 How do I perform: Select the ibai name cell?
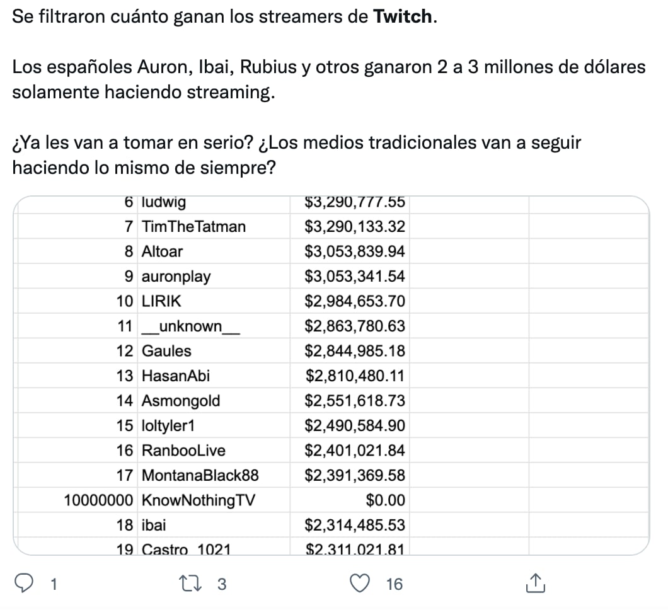point(154,525)
